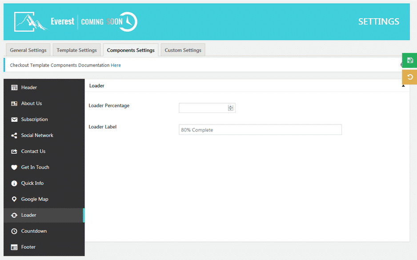Image resolution: width=417 pixels, height=260 pixels.
Task: Open the About Us menu item
Action: tap(44, 104)
